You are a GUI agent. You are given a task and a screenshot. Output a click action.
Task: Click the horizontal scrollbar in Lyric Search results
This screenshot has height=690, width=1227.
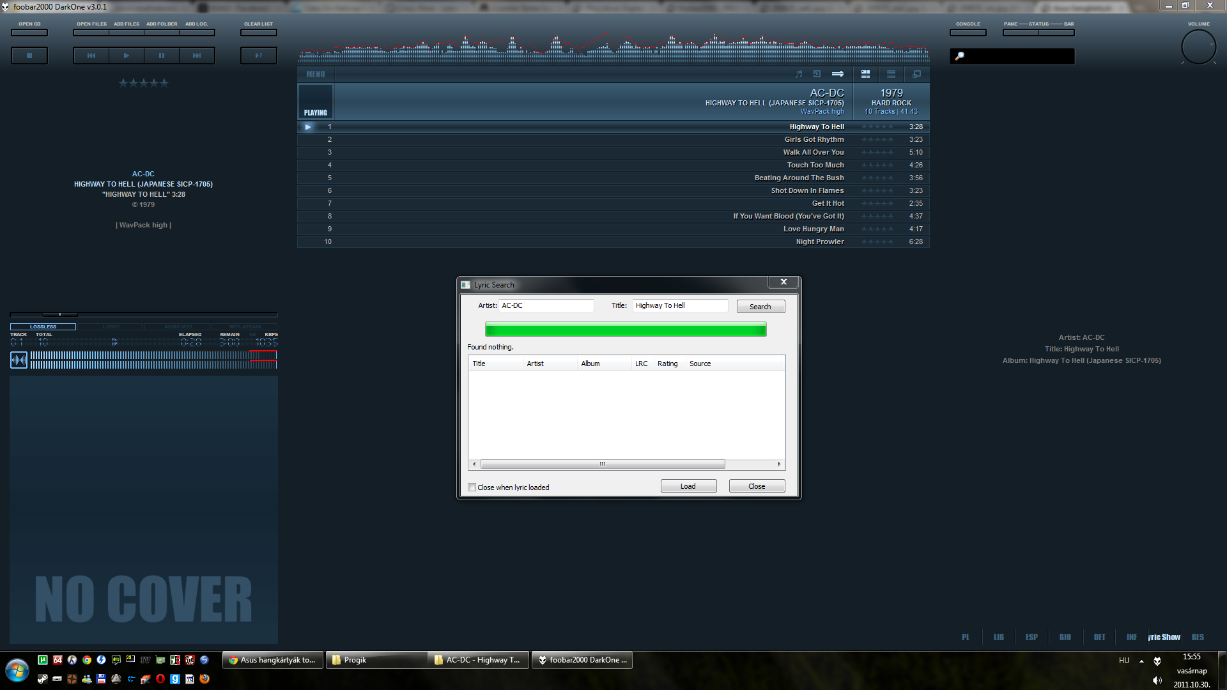603,464
